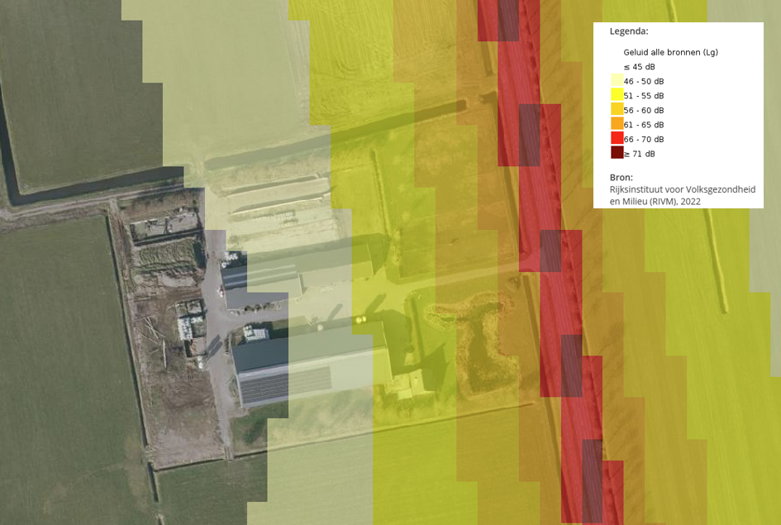
Task: Click the '56 - 60 dB' legend text
Action: point(644,110)
